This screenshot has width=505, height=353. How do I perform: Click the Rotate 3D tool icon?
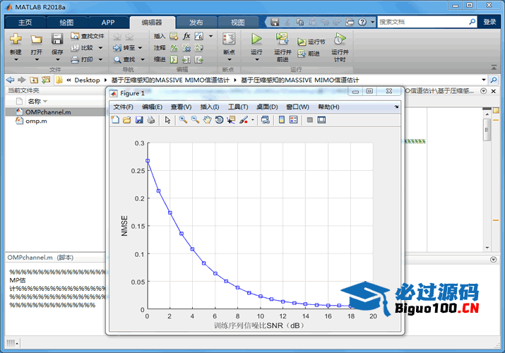pos(219,120)
